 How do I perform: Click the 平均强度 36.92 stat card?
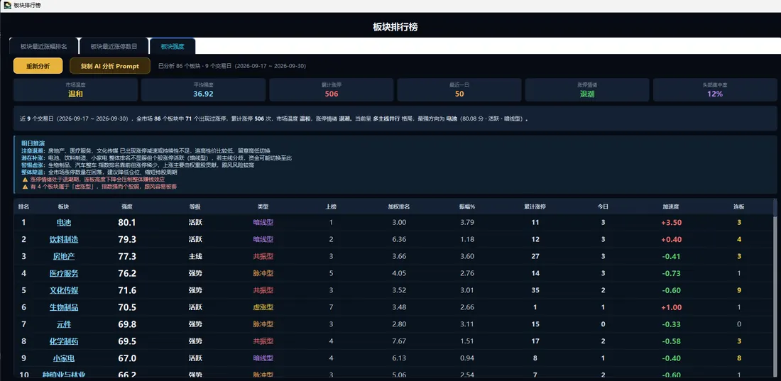tap(203, 89)
